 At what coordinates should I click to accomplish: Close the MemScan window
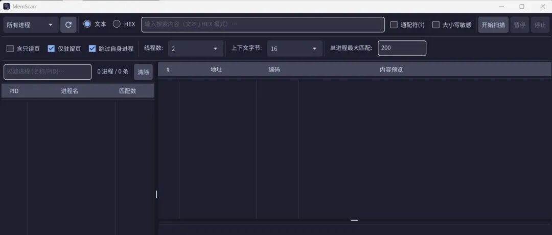[x=542, y=6]
